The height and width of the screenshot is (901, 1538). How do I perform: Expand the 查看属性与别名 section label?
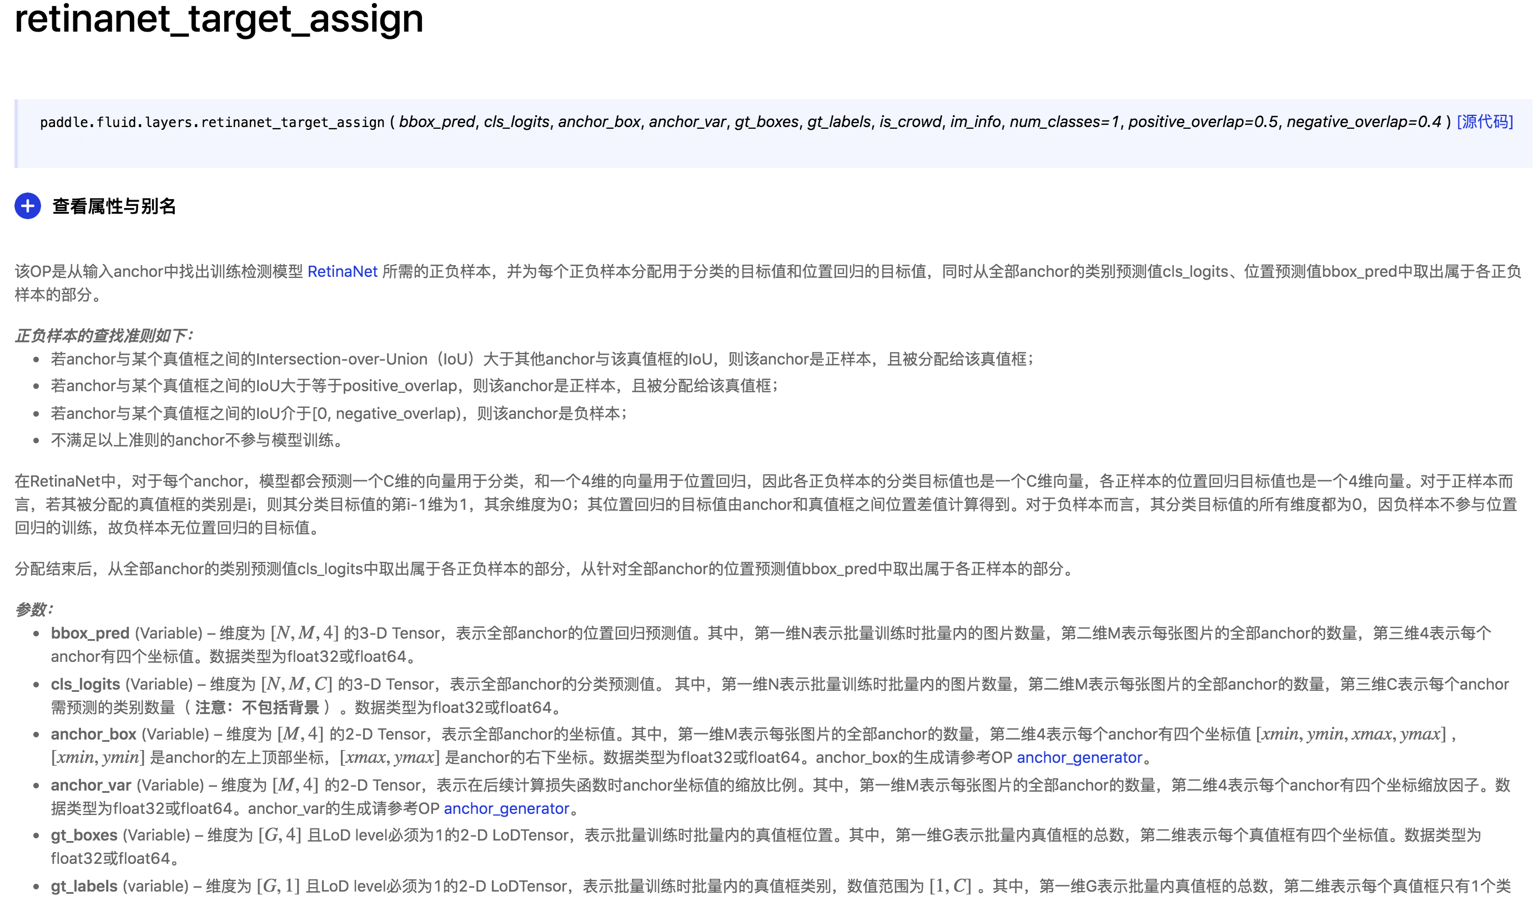(114, 206)
